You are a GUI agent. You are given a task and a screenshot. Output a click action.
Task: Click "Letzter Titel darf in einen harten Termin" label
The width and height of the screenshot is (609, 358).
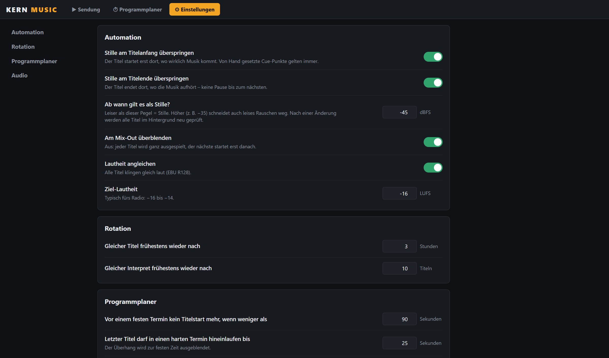coord(177,339)
